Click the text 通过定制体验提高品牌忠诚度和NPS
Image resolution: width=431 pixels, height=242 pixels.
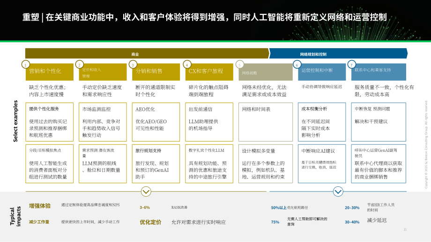[x=90, y=205]
